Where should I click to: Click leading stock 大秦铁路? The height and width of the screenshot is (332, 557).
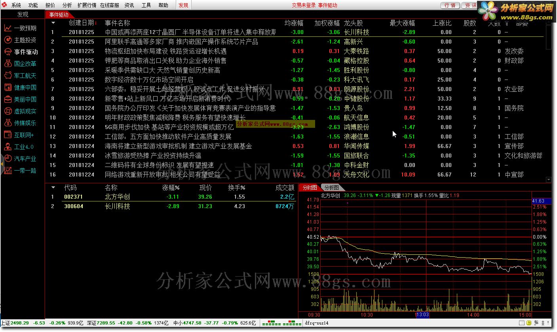[356, 51]
